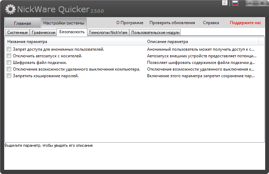Image resolution: width=269 pixels, height=174 pixels.
Task: Enable Запретить кэширование паролей checkbox
Action: pos(9,76)
